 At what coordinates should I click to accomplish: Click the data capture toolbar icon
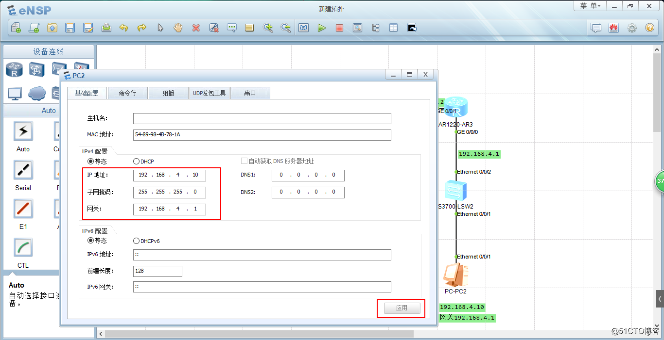click(x=357, y=28)
